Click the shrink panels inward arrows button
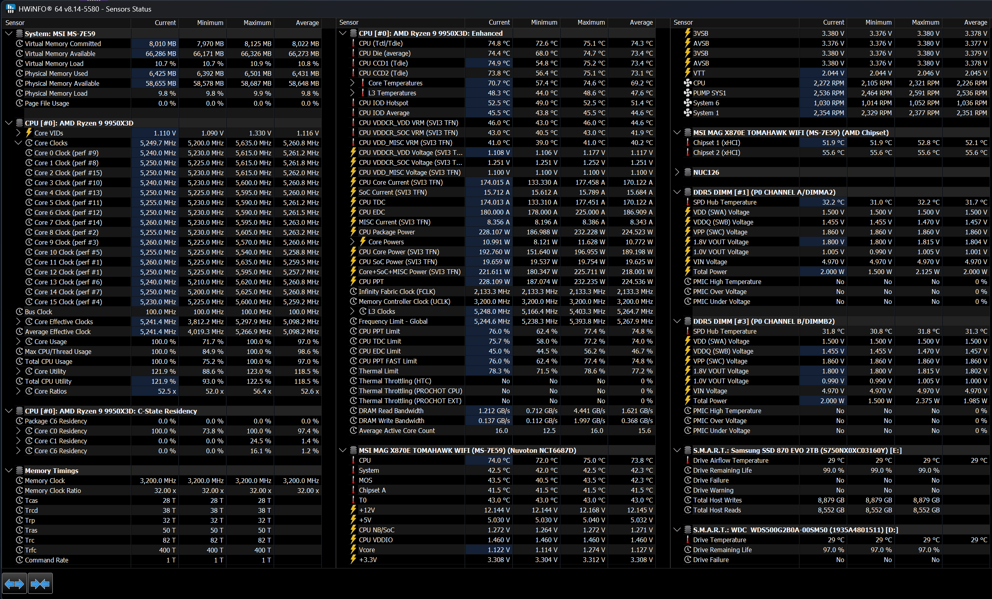 (40, 583)
